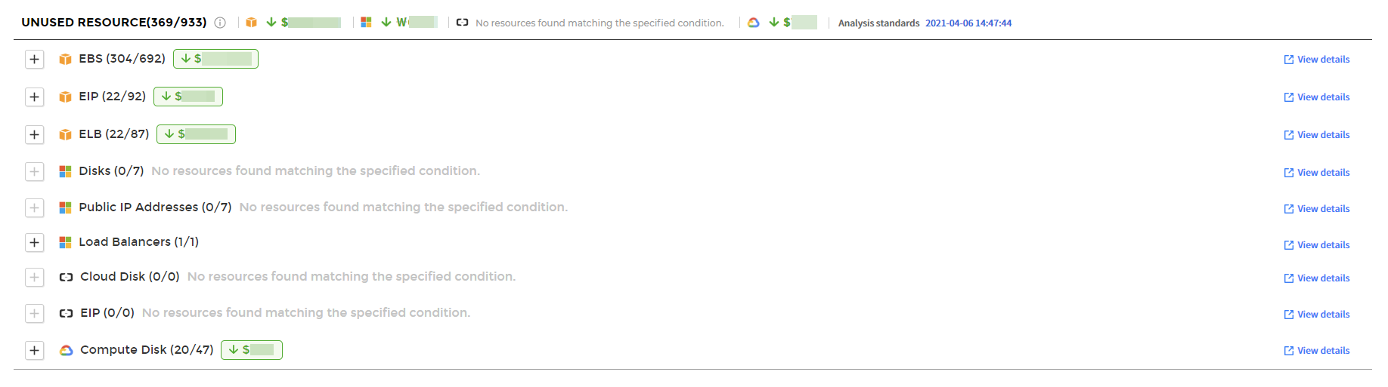Open View details for Compute Disk
The height and width of the screenshot is (387, 1388).
[1317, 351]
